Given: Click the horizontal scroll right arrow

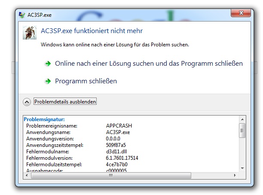Looking at the screenshot, I should 235,175.
